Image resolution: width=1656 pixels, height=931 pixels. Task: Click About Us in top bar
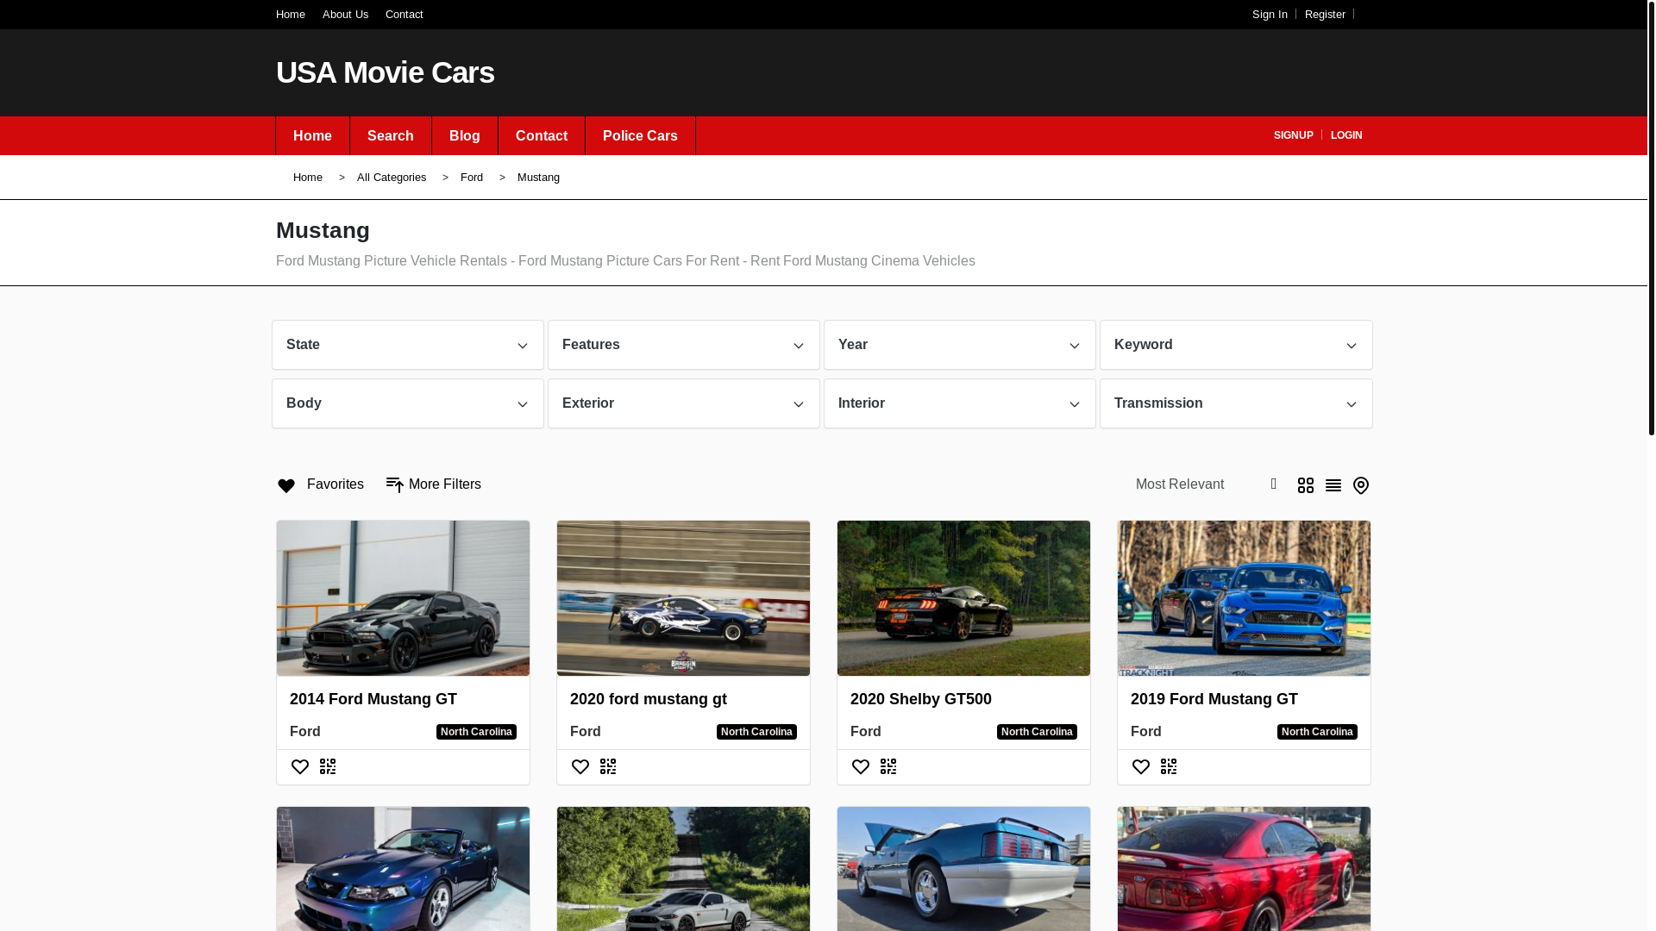[345, 15]
